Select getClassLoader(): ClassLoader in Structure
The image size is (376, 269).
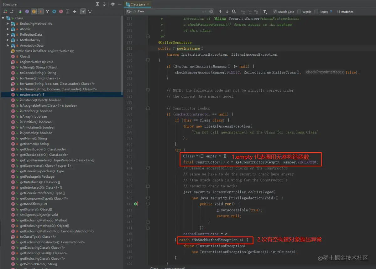click(x=44, y=149)
